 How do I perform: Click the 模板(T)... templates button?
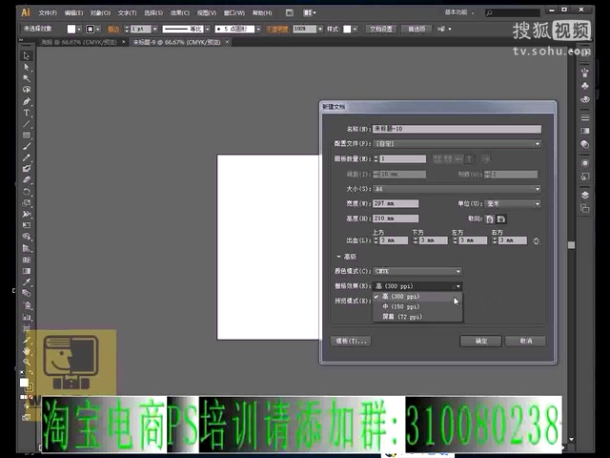[351, 341]
